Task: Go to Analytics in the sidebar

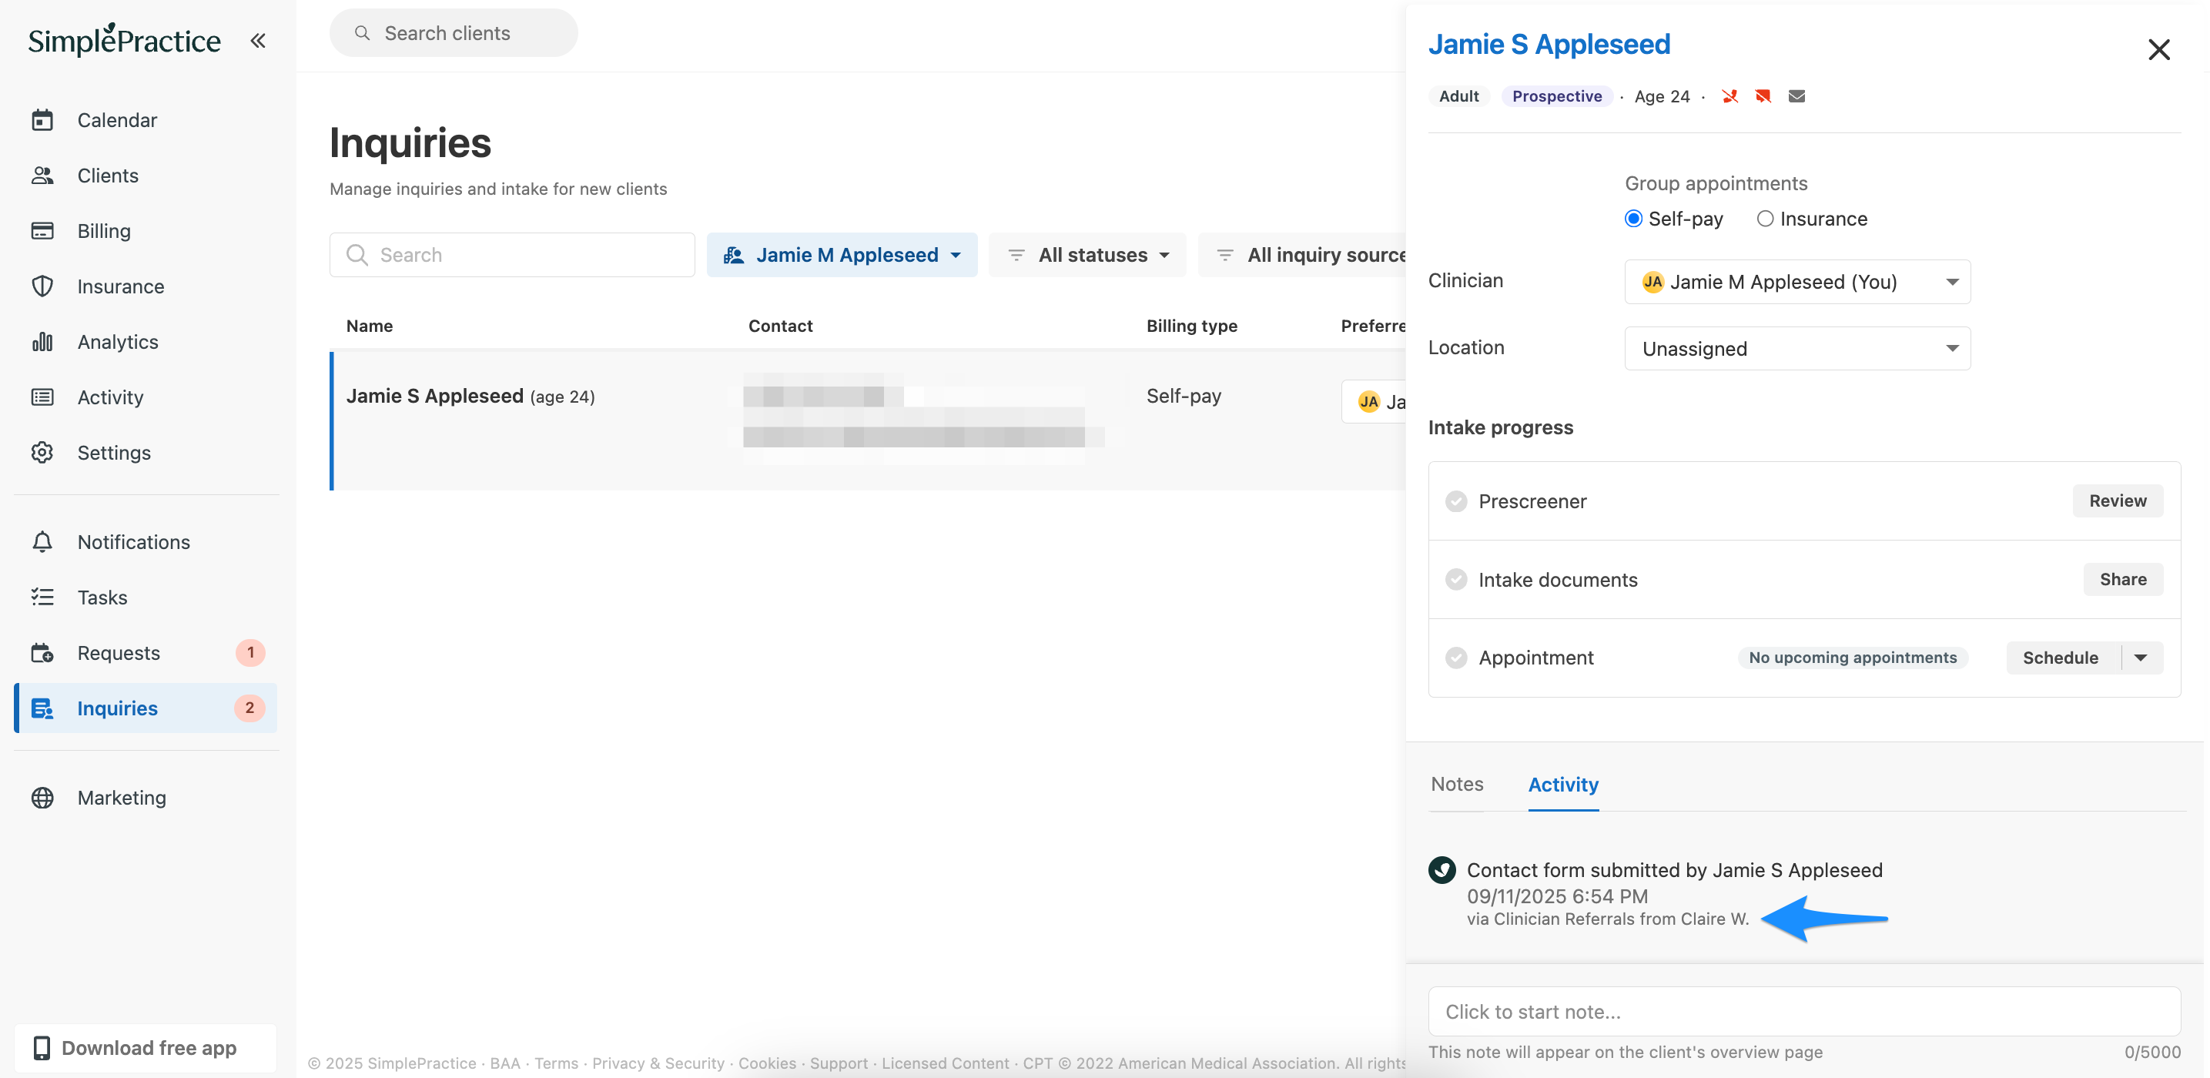Action: 118,341
